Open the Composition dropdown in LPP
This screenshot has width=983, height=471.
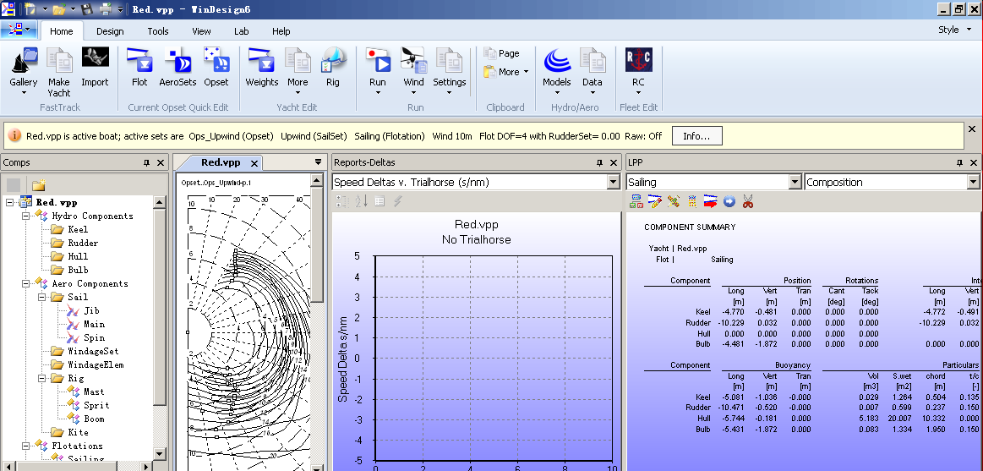tap(972, 182)
